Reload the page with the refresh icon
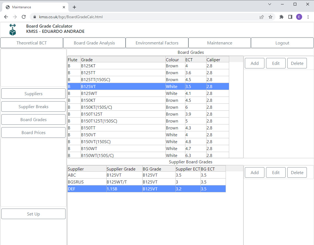This screenshot has height=245, width=314. pyautogui.click(x=24, y=17)
